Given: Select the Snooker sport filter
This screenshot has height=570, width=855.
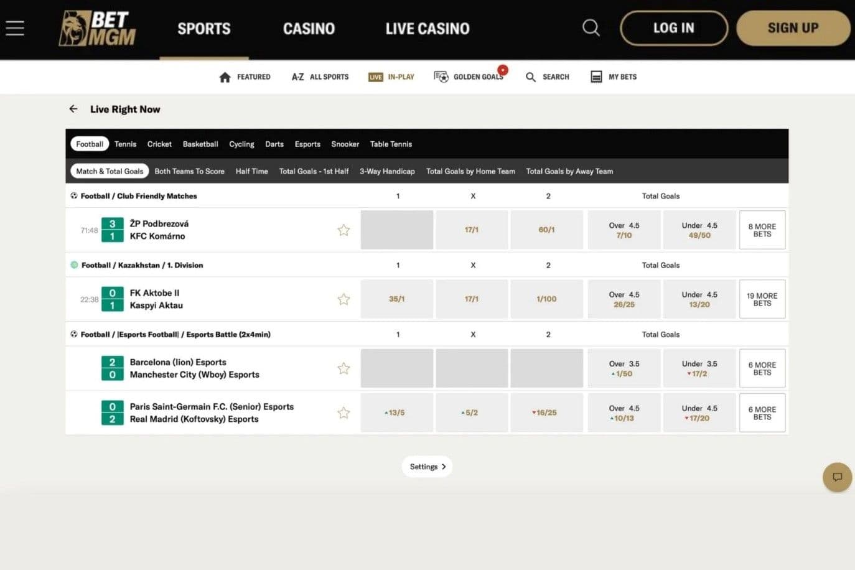Looking at the screenshot, I should 345,144.
